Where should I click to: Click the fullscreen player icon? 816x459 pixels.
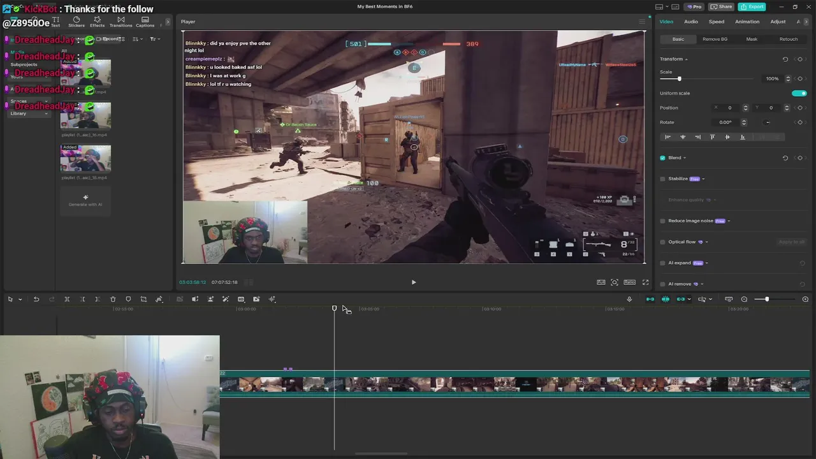click(x=645, y=282)
